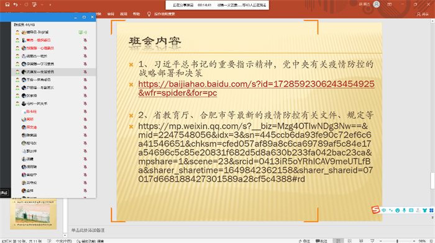The width and height of the screenshot is (435, 243).
Task: Click the Undo arrow icon
Action: (x=16, y=4)
